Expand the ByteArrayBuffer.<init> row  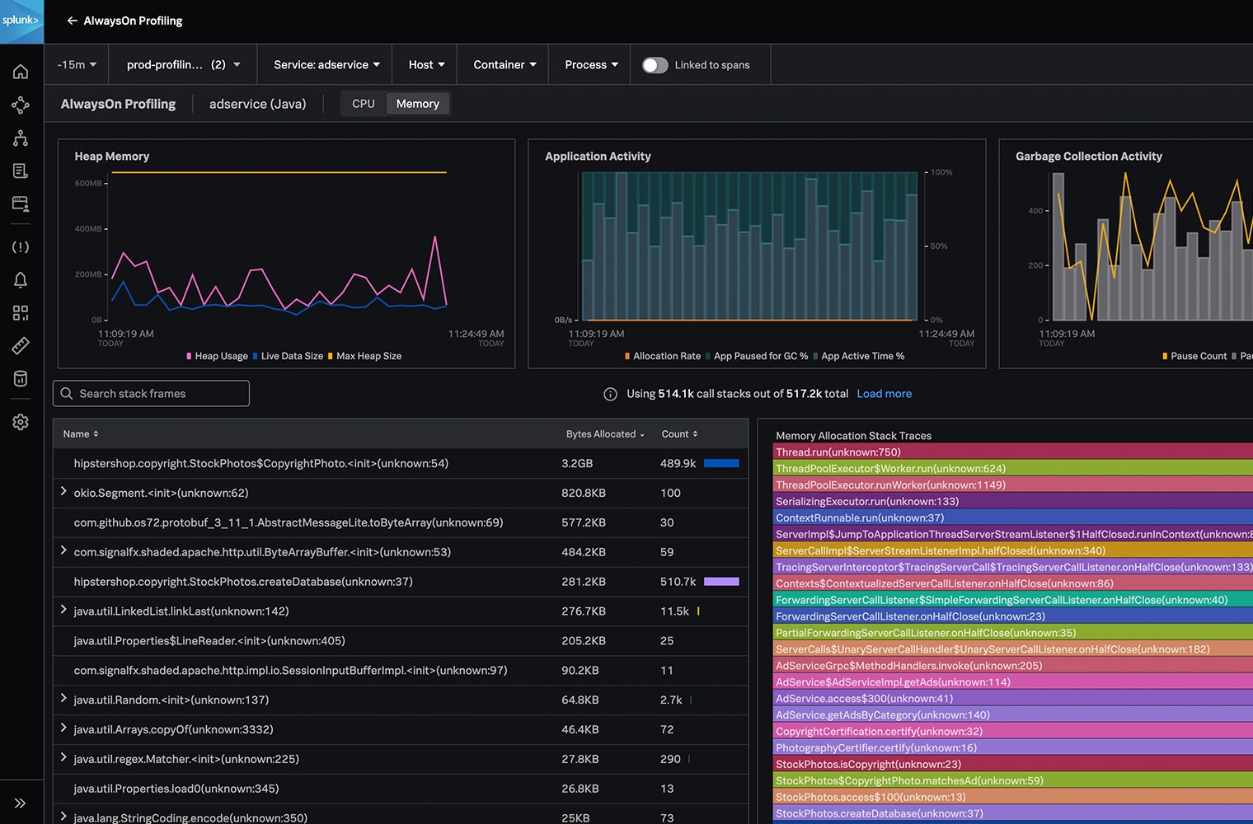pos(63,551)
